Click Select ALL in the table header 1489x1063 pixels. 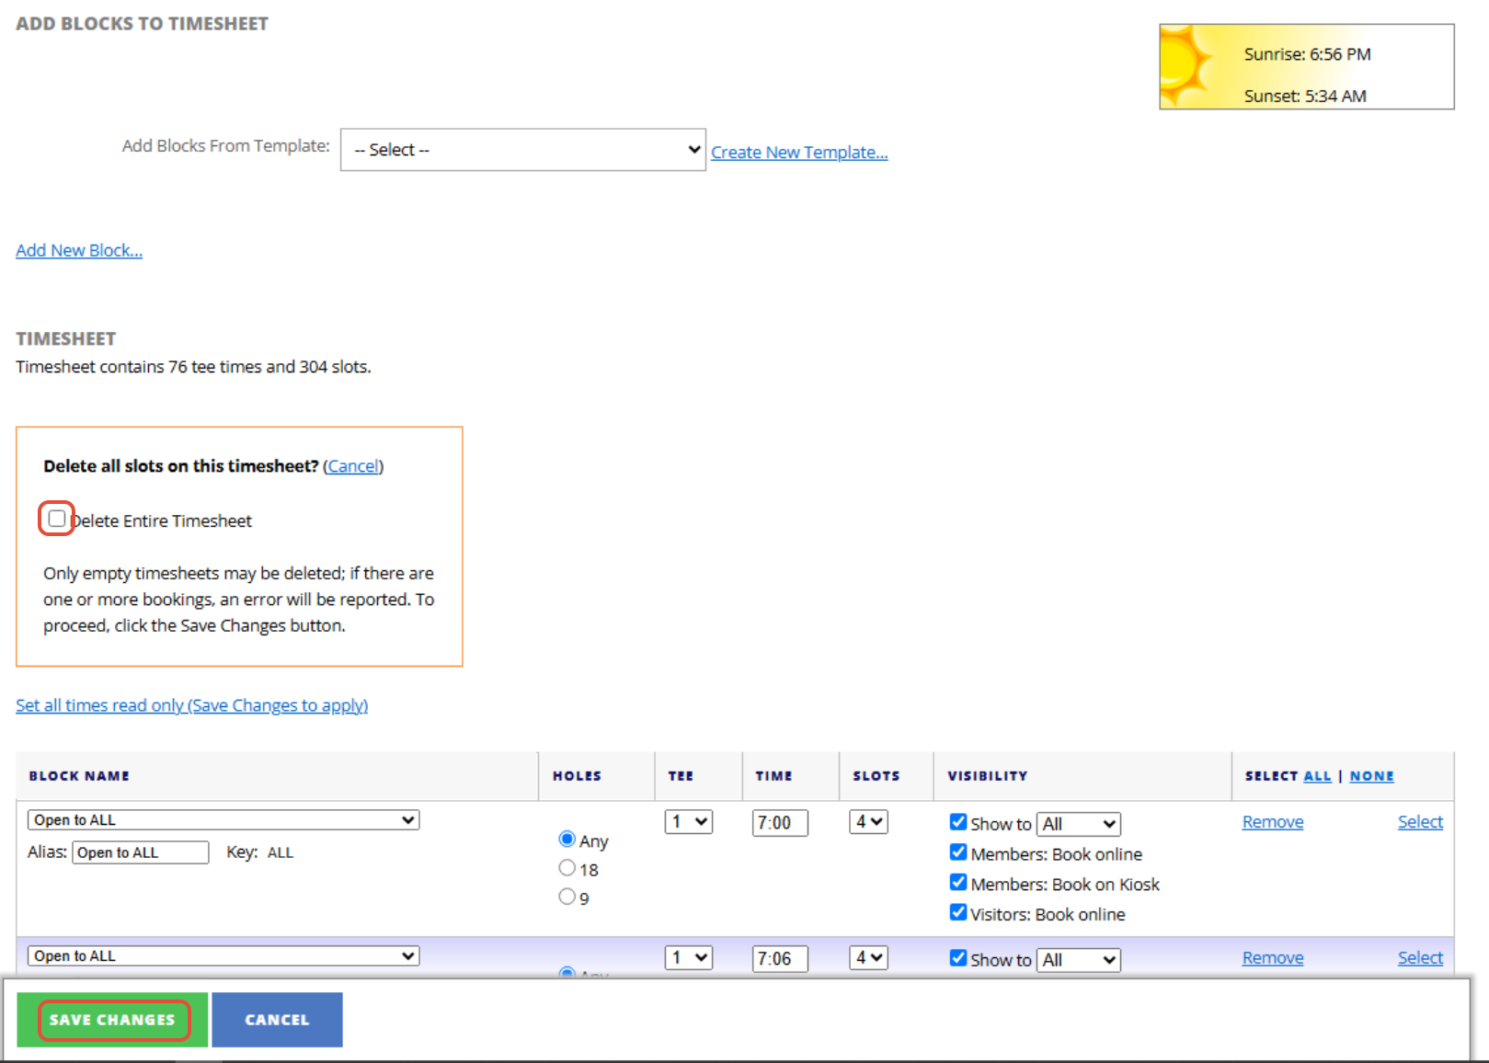pyautogui.click(x=1317, y=776)
